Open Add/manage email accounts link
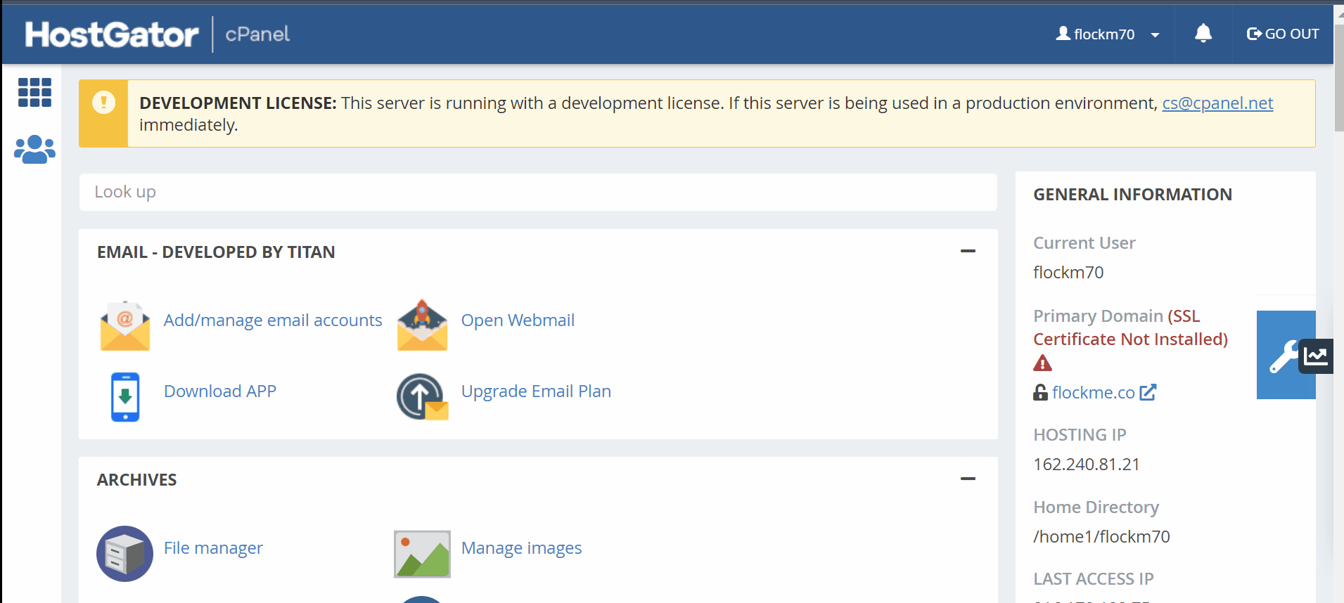1344x603 pixels. click(x=273, y=320)
